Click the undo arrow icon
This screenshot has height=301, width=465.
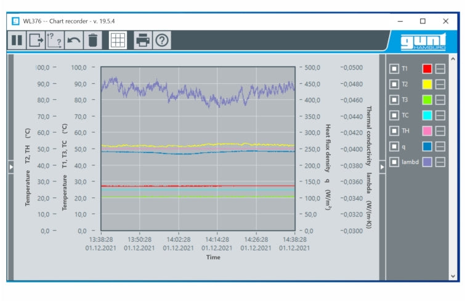[x=74, y=41]
